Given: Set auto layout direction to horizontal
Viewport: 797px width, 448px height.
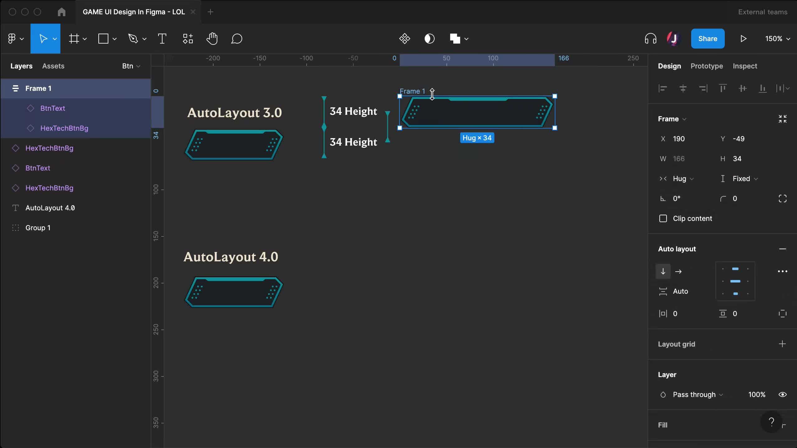Looking at the screenshot, I should 678,272.
